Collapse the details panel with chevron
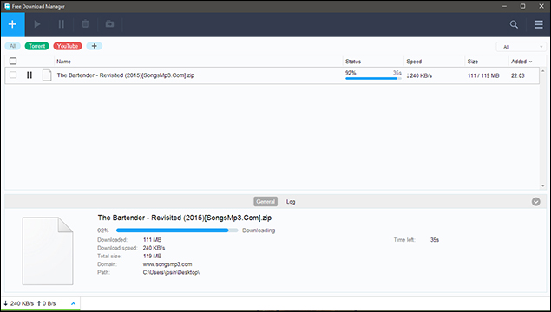The image size is (551, 312). pos(535,201)
